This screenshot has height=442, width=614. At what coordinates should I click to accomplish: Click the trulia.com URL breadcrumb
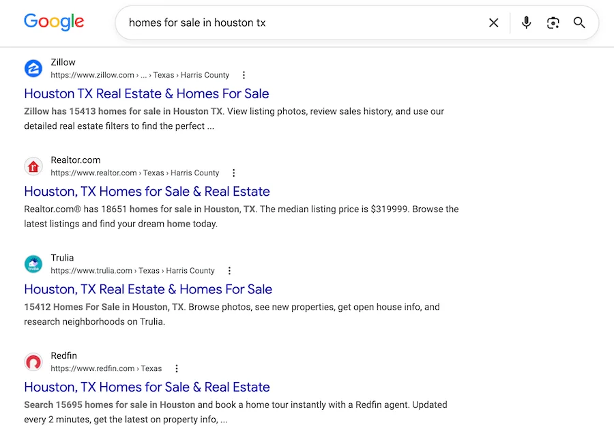[132, 271]
